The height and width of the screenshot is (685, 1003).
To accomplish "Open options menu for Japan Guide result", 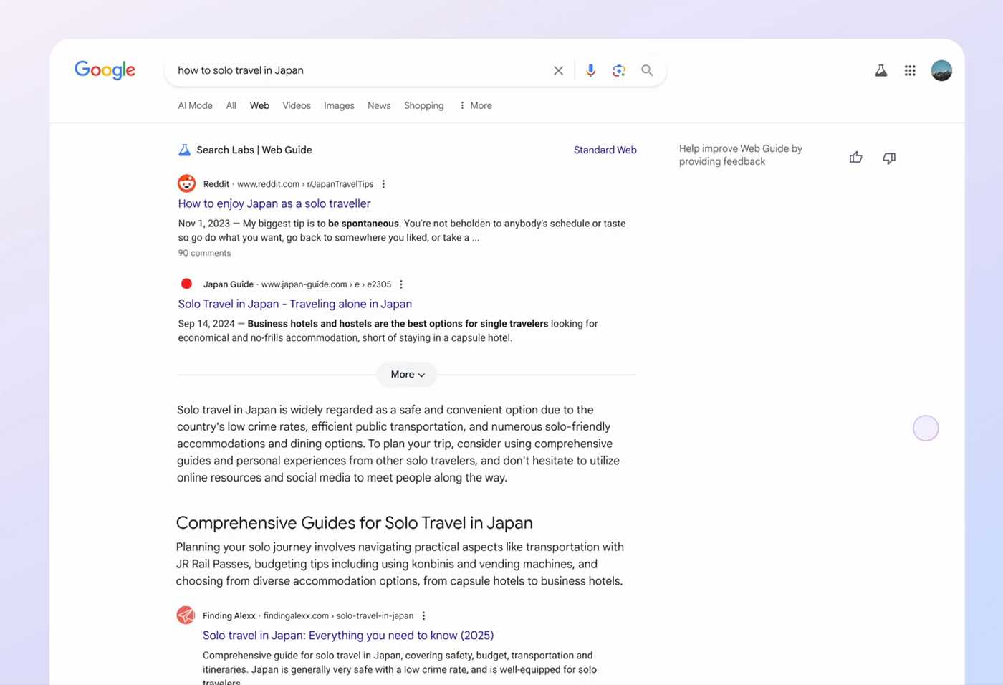I will (x=401, y=284).
